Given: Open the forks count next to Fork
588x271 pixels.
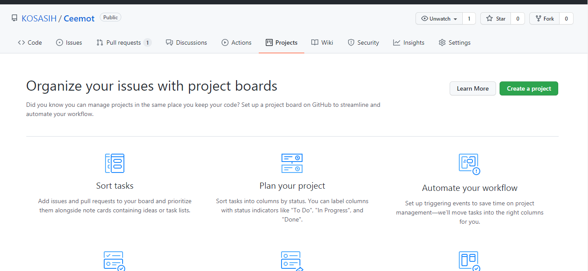Looking at the screenshot, I should 566,18.
